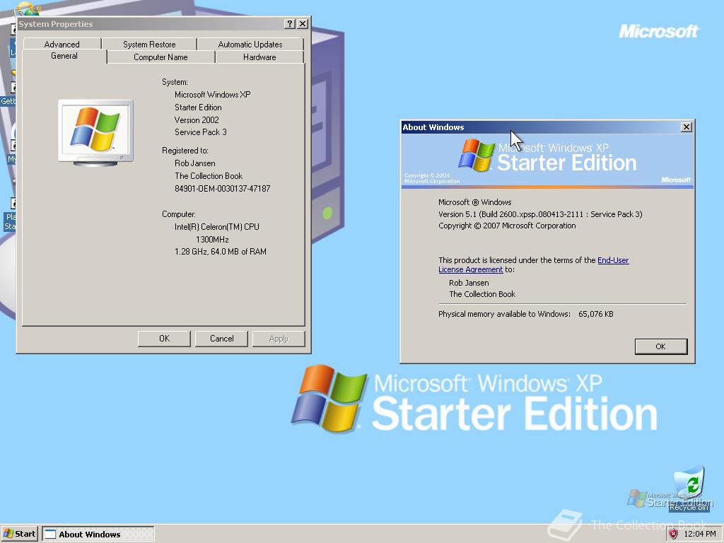Image resolution: width=724 pixels, height=543 pixels.
Task: Open the System Restore tab
Action: pos(149,45)
